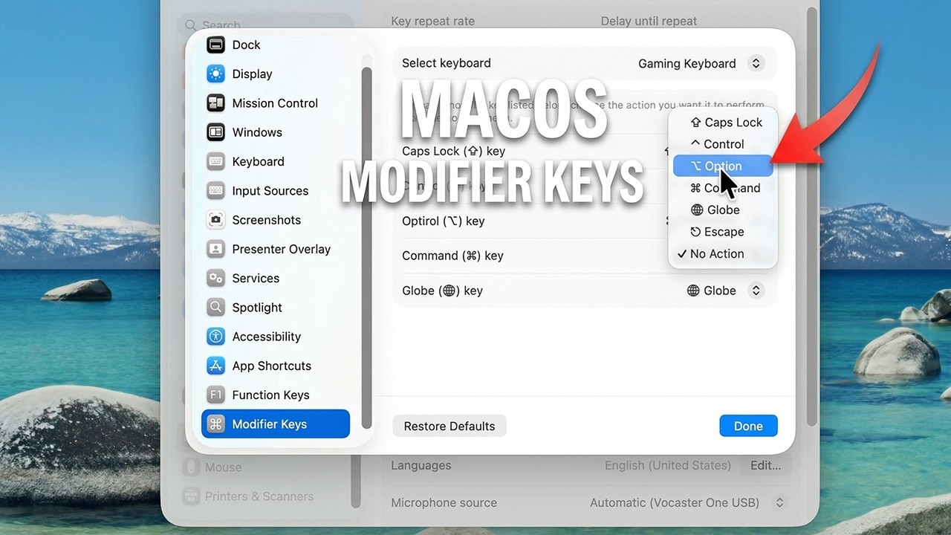Select Modifier Keys sidebar row
Image resolution: width=951 pixels, height=535 pixels.
(x=276, y=424)
